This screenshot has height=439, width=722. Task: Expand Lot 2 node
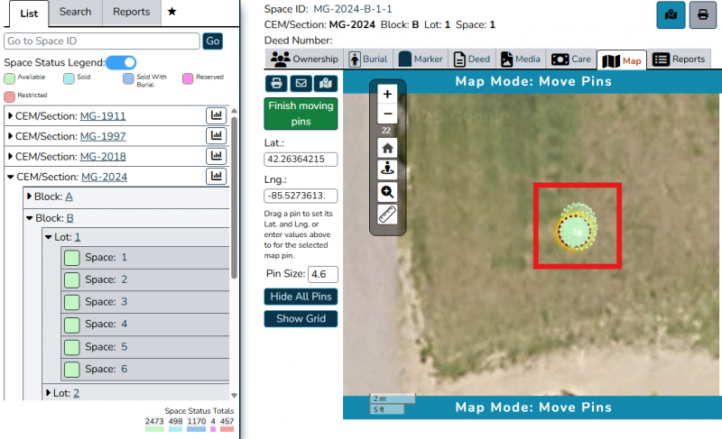click(49, 393)
